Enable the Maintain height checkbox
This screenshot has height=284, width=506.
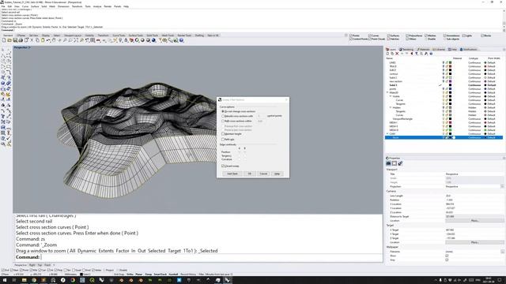tap(223, 134)
